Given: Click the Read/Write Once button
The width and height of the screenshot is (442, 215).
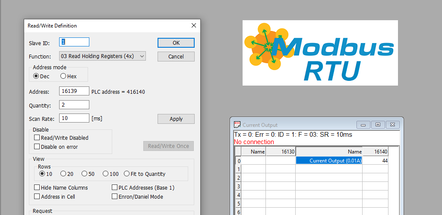Looking at the screenshot, I should [168, 146].
